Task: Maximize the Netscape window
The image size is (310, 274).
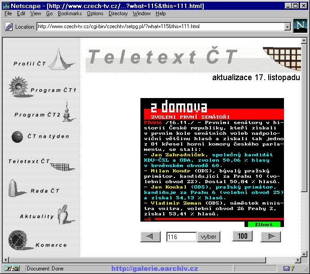Action: 295,6
